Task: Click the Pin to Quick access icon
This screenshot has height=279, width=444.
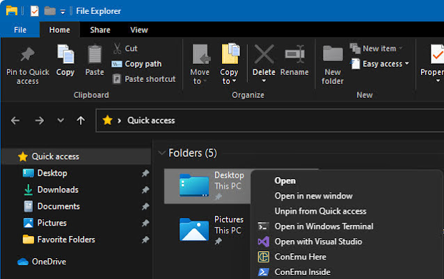Action: pyautogui.click(x=27, y=56)
